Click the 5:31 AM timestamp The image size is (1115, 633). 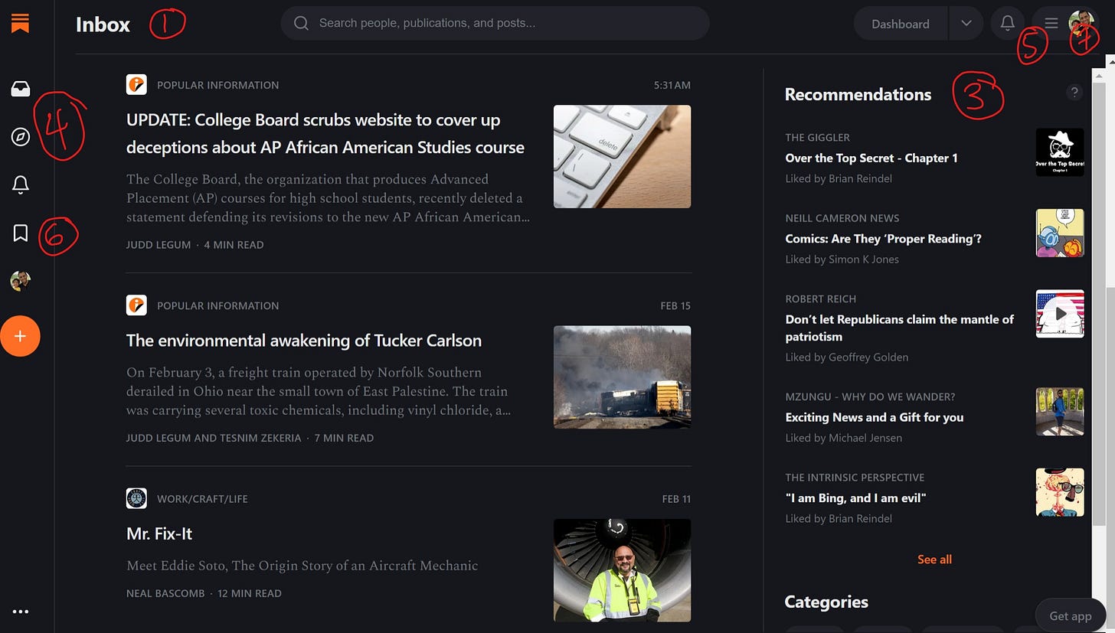pos(672,85)
